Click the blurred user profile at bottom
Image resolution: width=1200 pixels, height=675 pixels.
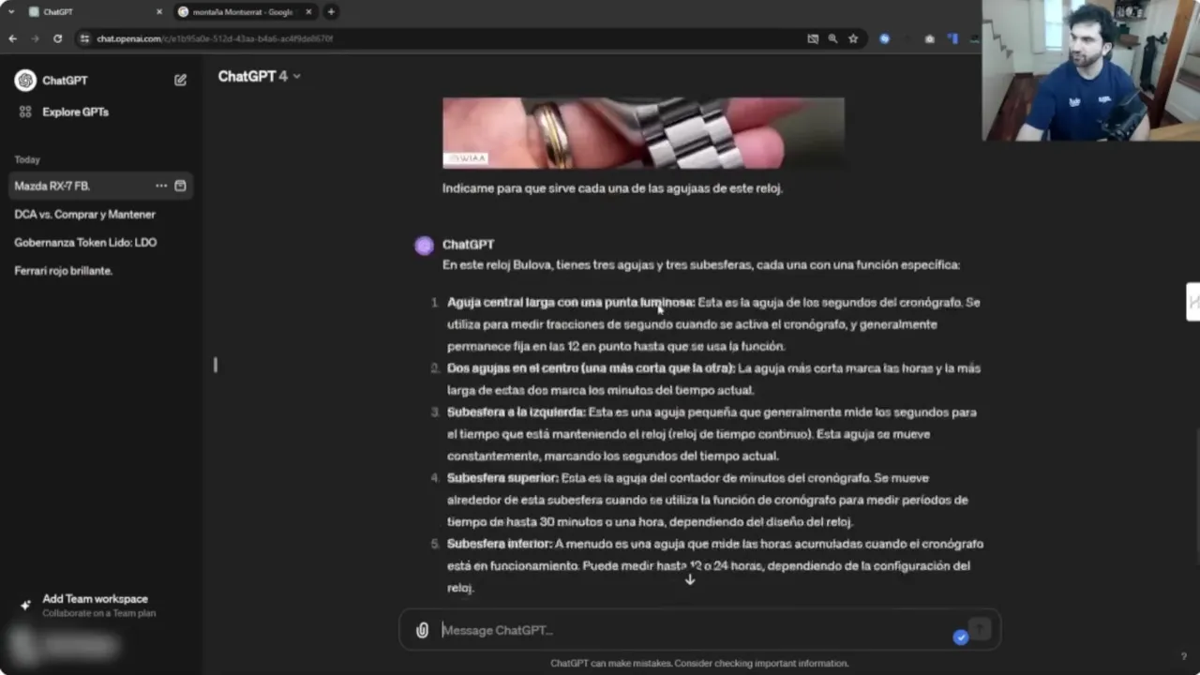[x=66, y=645]
